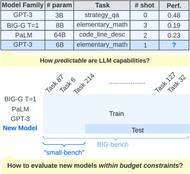Select the "code_line_desc" task cell

point(102,35)
